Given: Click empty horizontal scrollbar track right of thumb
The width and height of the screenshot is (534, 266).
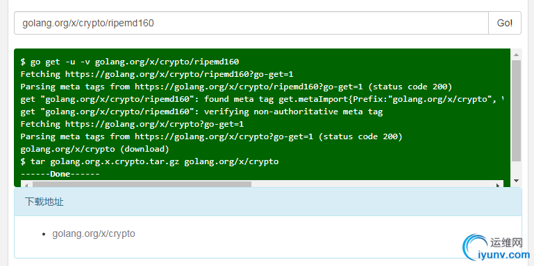Looking at the screenshot, I should pos(372,184).
